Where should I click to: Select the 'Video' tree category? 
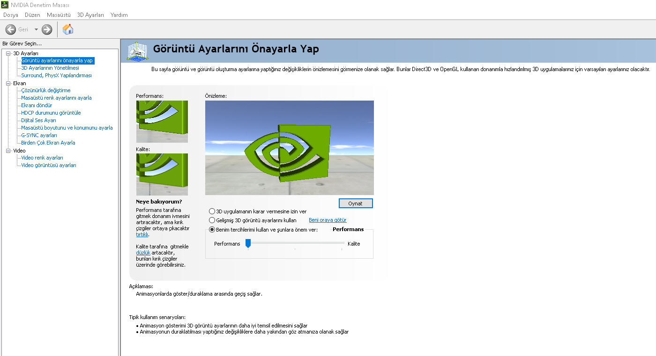[19, 151]
